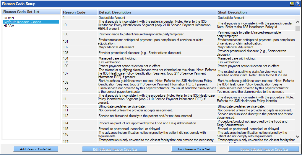Select reason code 112 cell

[x=80, y=116]
